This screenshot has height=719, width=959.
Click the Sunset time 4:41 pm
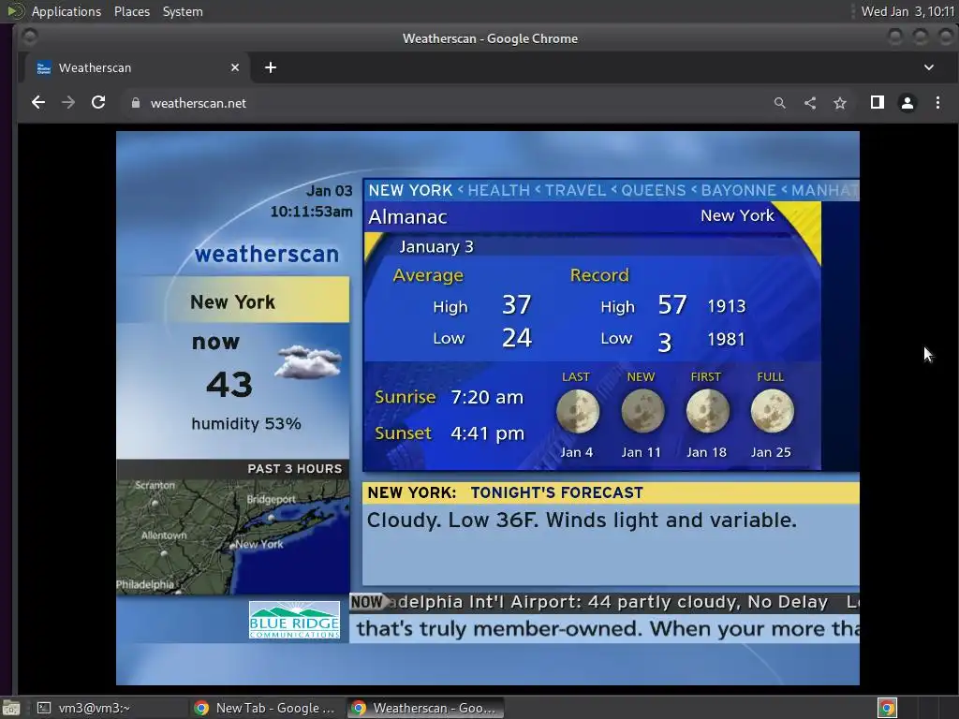487,433
